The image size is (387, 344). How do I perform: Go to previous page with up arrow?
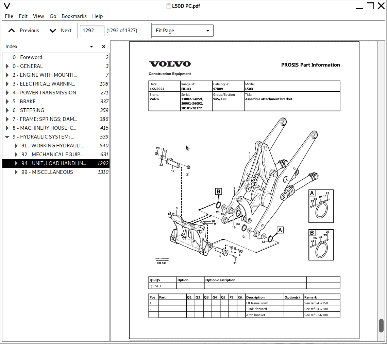[x=11, y=31]
